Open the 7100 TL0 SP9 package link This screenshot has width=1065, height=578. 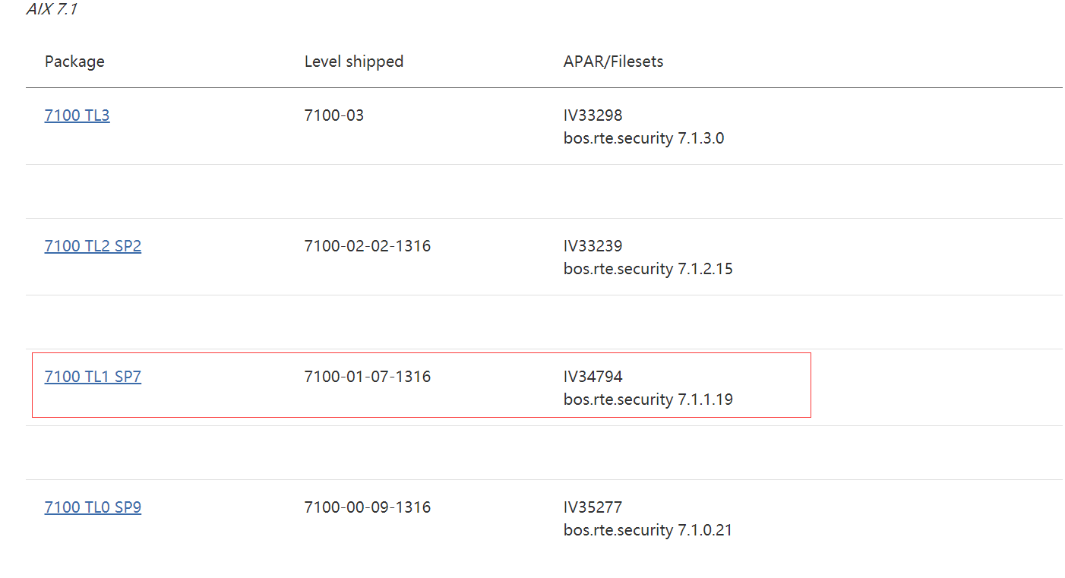pyautogui.click(x=93, y=507)
